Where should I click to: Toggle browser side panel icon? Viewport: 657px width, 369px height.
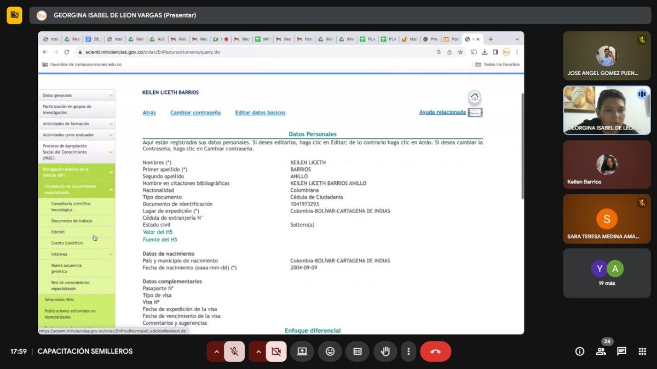pos(495,52)
